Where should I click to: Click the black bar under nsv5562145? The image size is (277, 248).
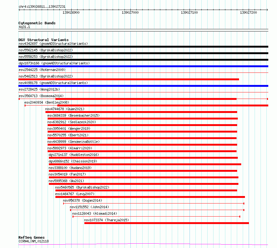pyautogui.click(x=143, y=53)
